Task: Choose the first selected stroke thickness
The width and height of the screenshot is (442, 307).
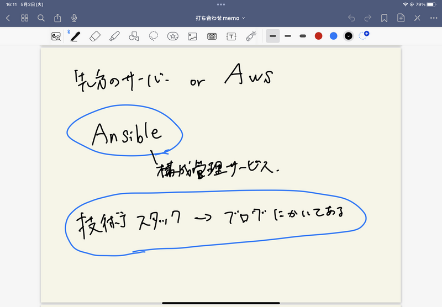Action: pos(273,36)
